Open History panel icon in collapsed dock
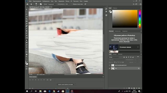 (x=106, y=9)
